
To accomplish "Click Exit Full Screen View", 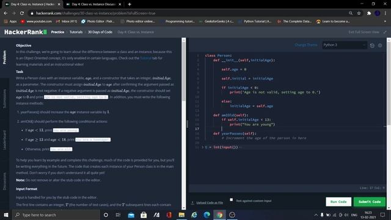I will [x=364, y=32].
